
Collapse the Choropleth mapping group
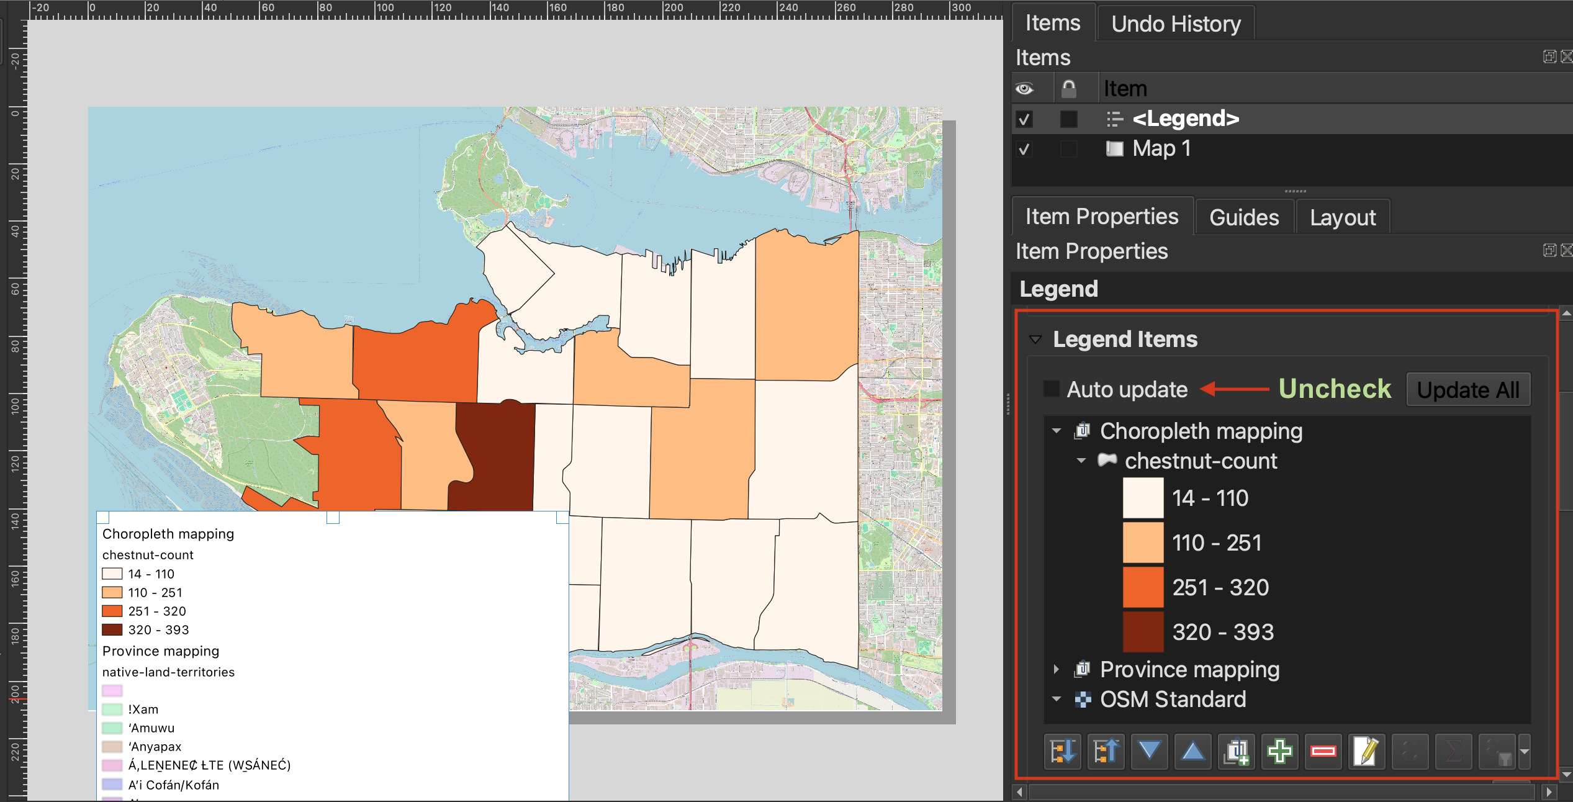pos(1056,431)
